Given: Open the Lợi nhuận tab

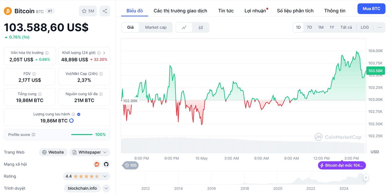Looking at the screenshot, I should tap(255, 11).
